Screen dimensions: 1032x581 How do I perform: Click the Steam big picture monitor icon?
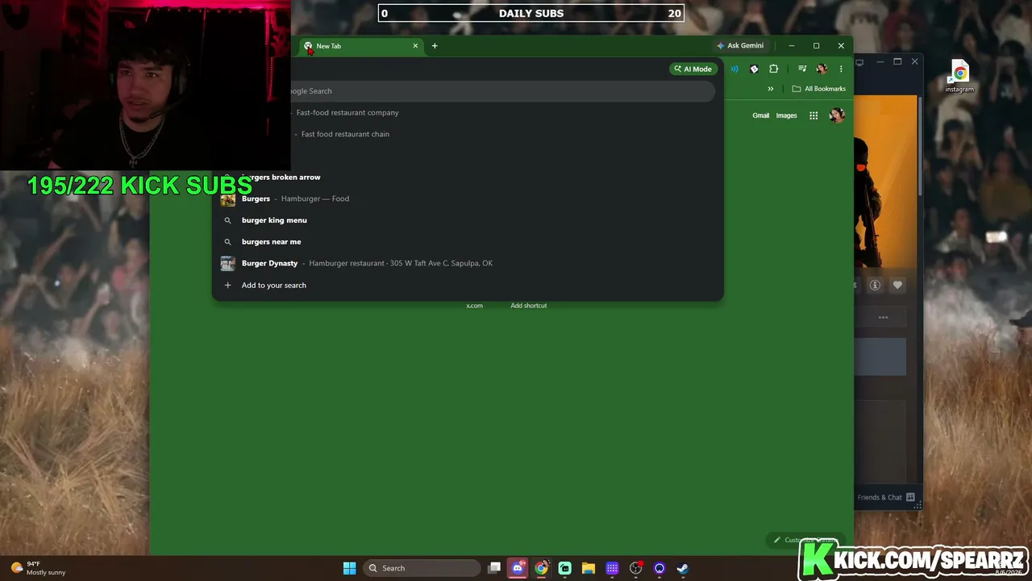(859, 62)
